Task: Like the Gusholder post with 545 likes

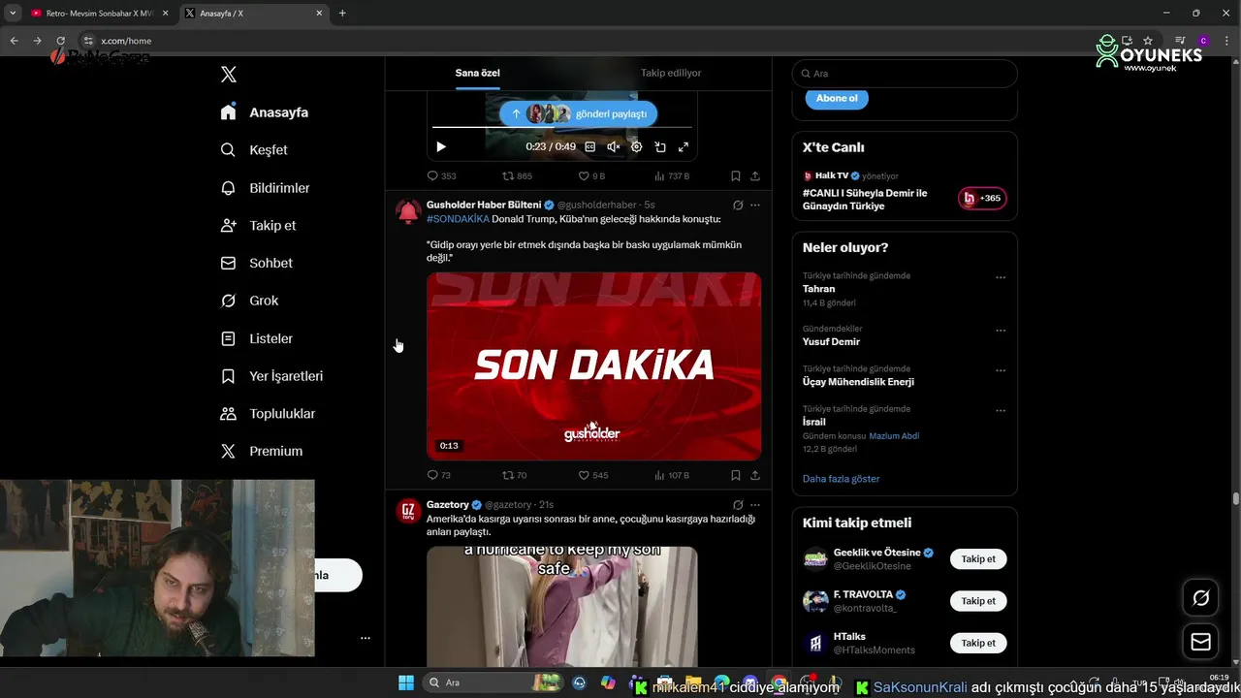Action: 593,475
